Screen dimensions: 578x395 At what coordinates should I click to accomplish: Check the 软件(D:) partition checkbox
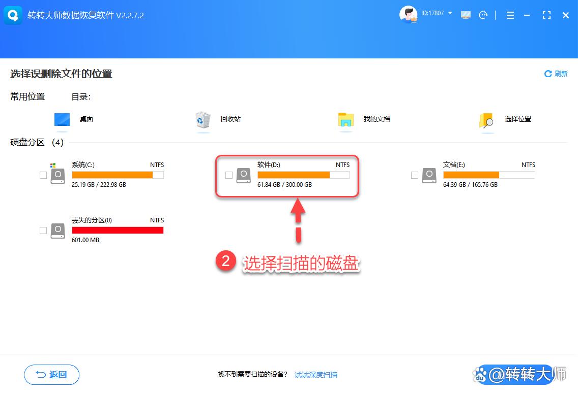tap(229, 175)
